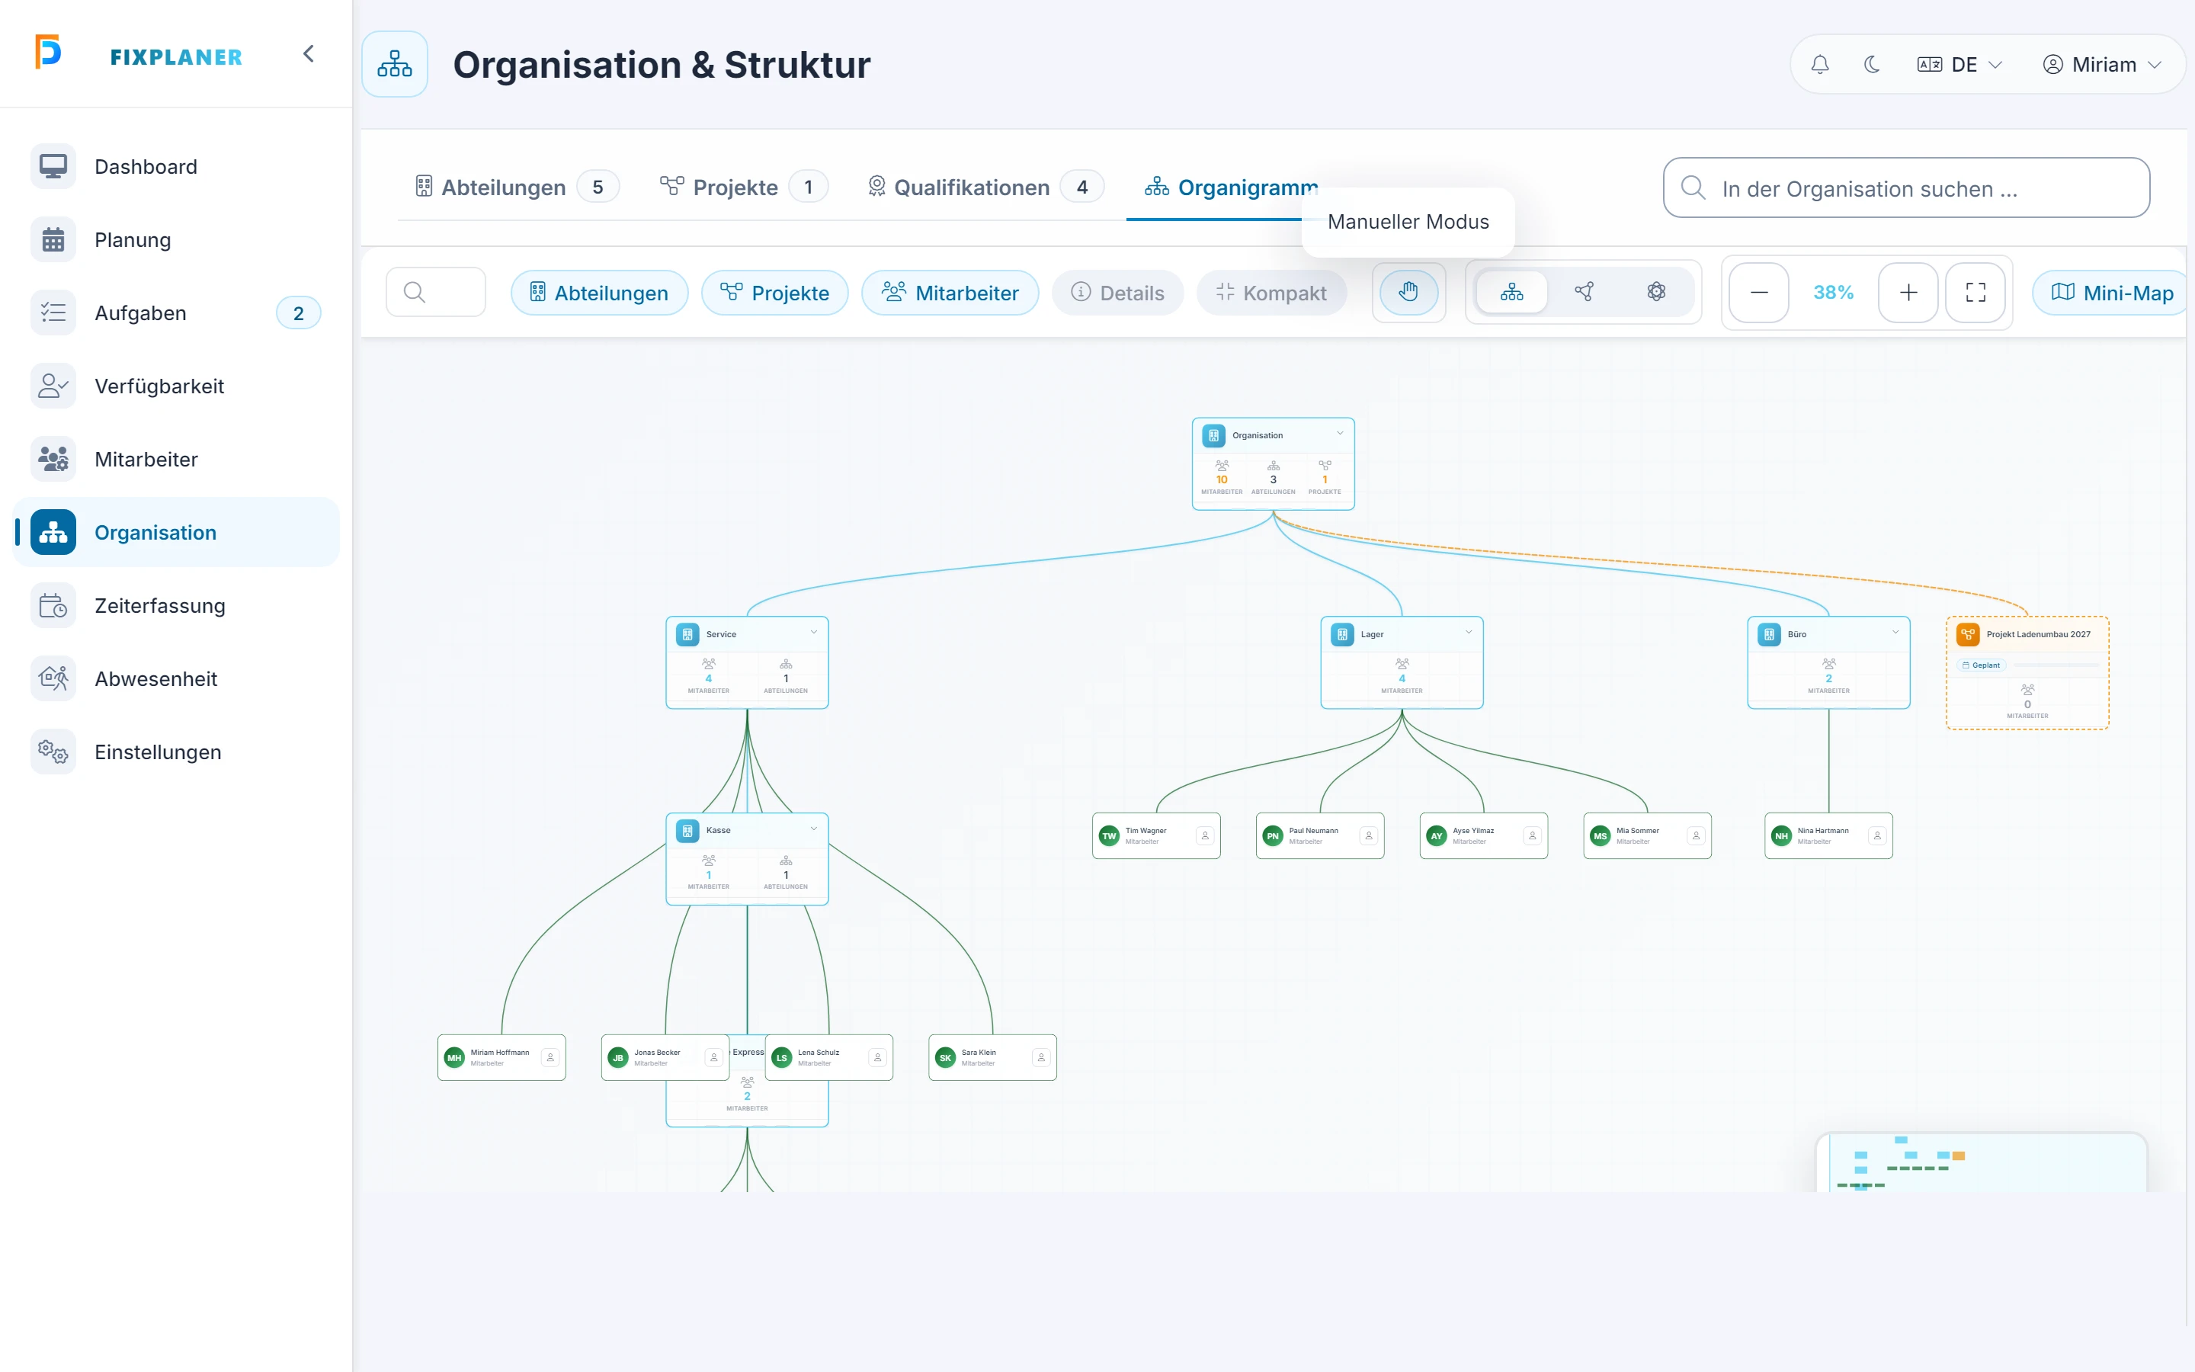2195x1372 pixels.
Task: Click the mini-map preview thumbnail
Action: [x=1981, y=1162]
